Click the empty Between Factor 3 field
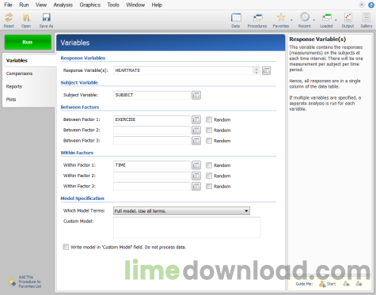376x295 pixels. coord(152,141)
